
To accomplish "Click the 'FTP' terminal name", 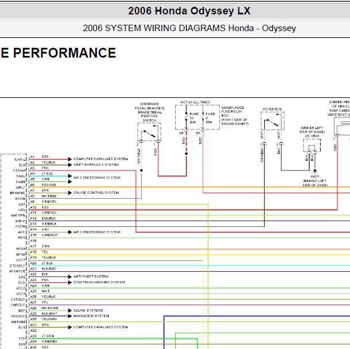I will pyautogui.click(x=22, y=339).
